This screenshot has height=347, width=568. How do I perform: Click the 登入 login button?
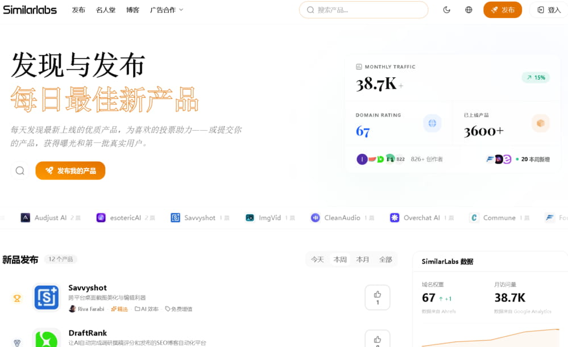point(549,10)
